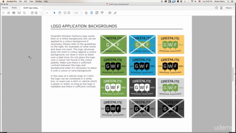
Task: Zoom out with the minus icon
Action: [x=65, y=13]
